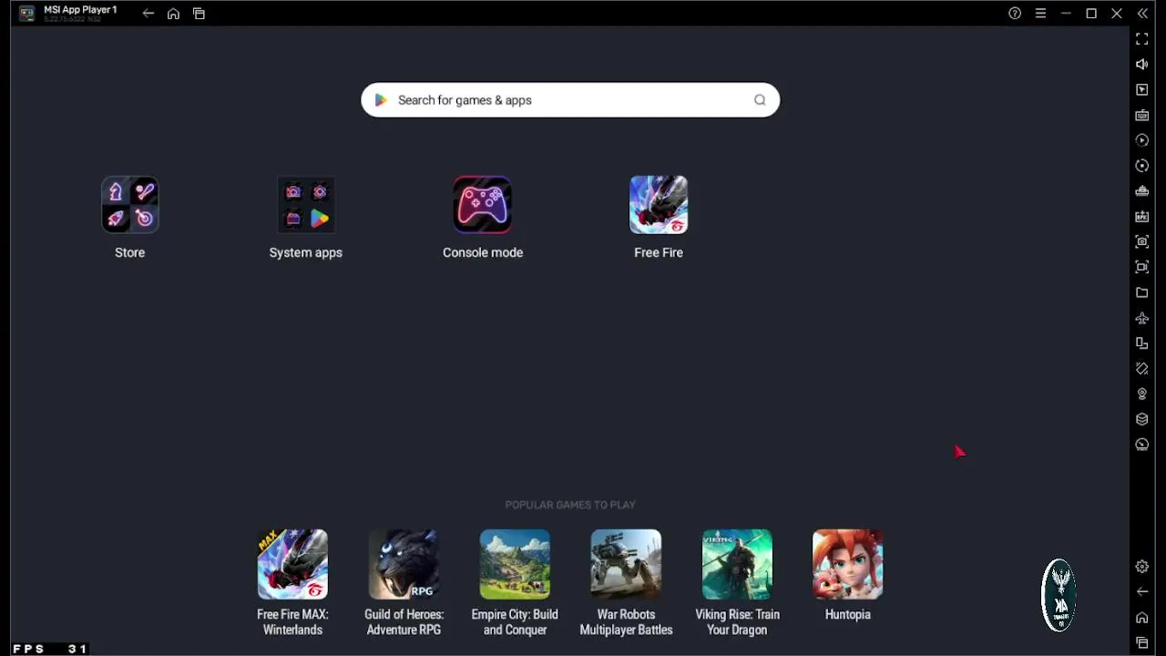Open Guild of Heroes: Adventure RPG
This screenshot has width=1166, height=656.
pos(404,564)
